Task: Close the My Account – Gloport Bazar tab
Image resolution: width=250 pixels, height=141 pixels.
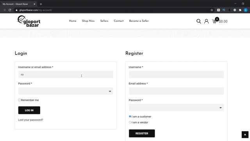Action: [34, 4]
